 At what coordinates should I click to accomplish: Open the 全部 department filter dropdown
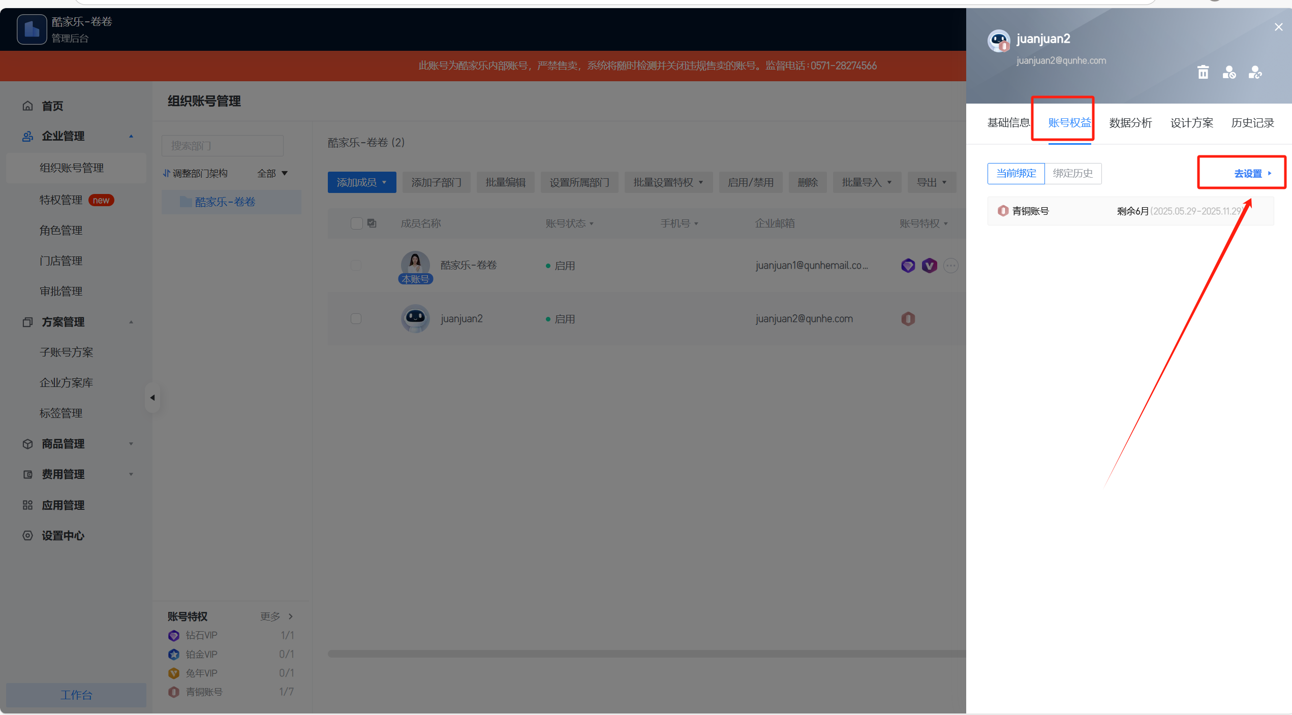click(272, 174)
